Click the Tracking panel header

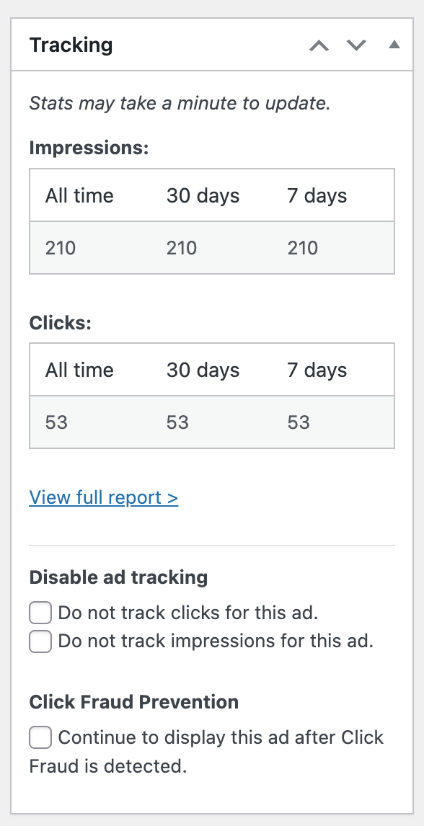coord(71,45)
